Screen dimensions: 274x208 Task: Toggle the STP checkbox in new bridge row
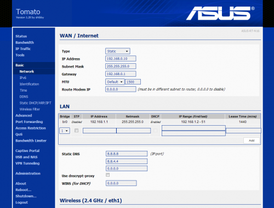[x=76, y=131]
